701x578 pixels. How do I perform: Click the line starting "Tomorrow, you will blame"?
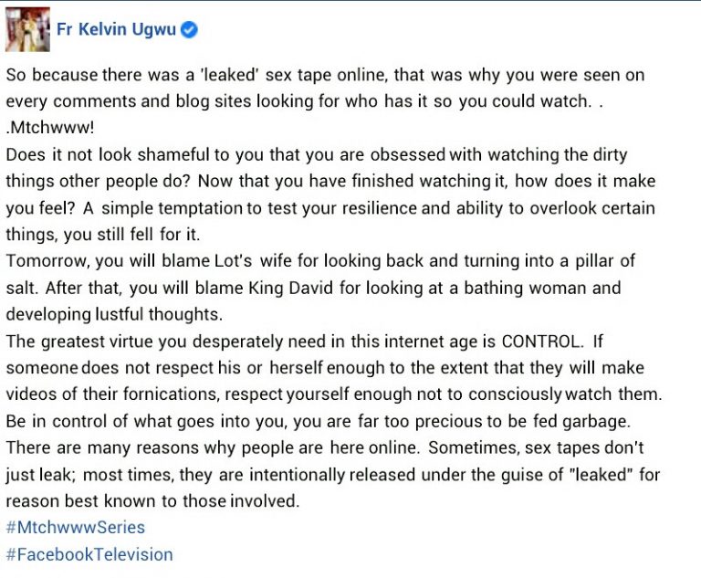tap(319, 261)
